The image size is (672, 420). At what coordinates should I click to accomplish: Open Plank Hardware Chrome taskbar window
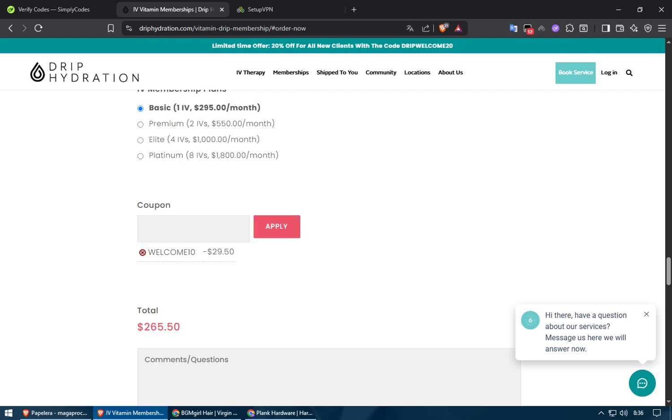point(280,413)
